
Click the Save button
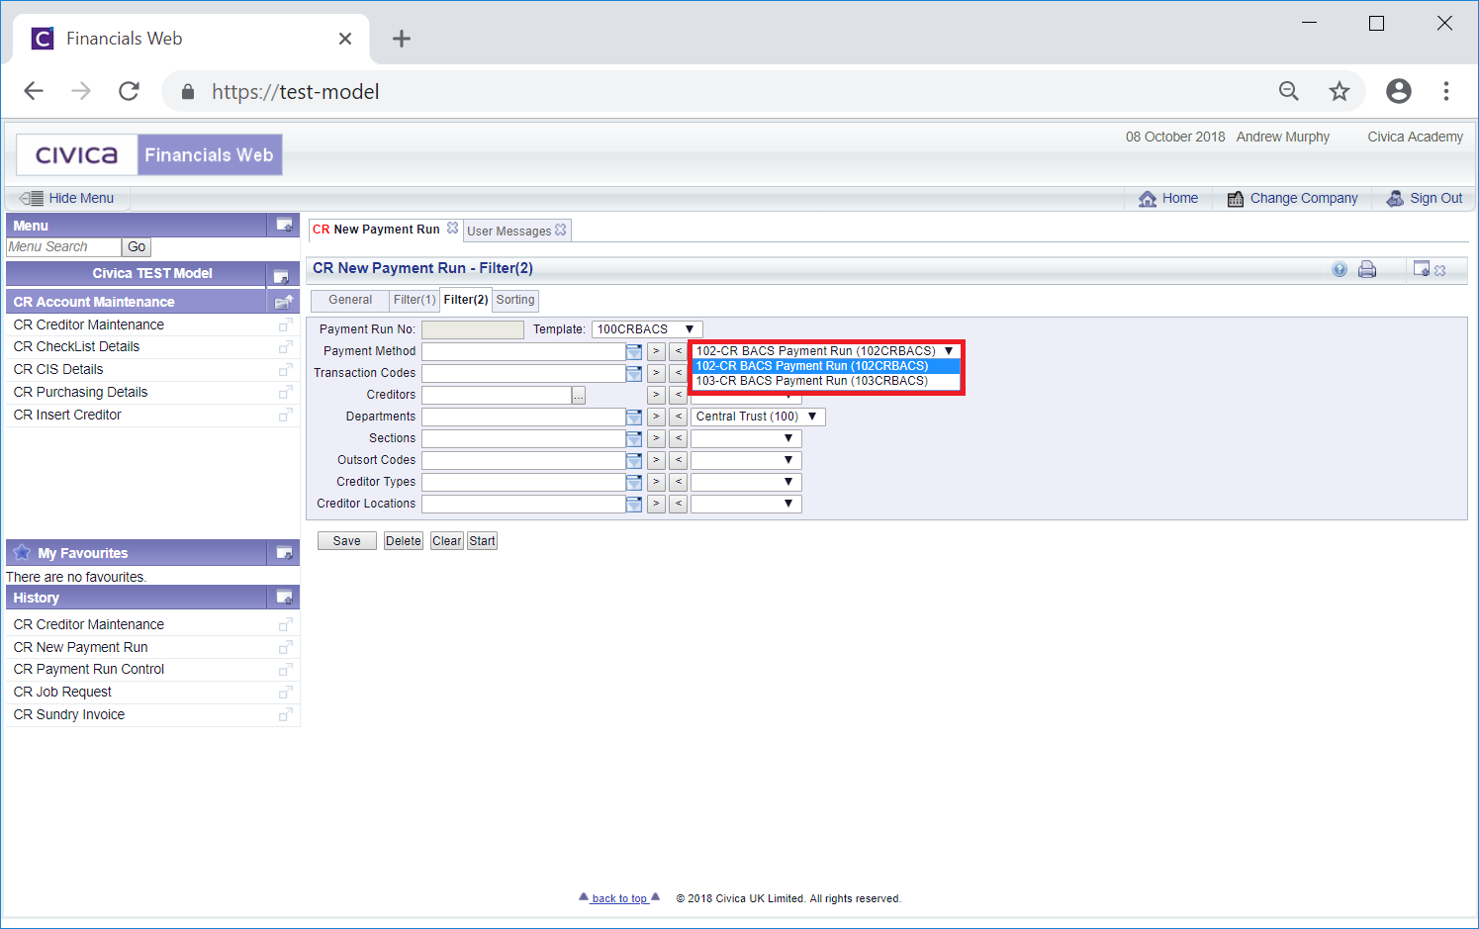click(x=346, y=541)
